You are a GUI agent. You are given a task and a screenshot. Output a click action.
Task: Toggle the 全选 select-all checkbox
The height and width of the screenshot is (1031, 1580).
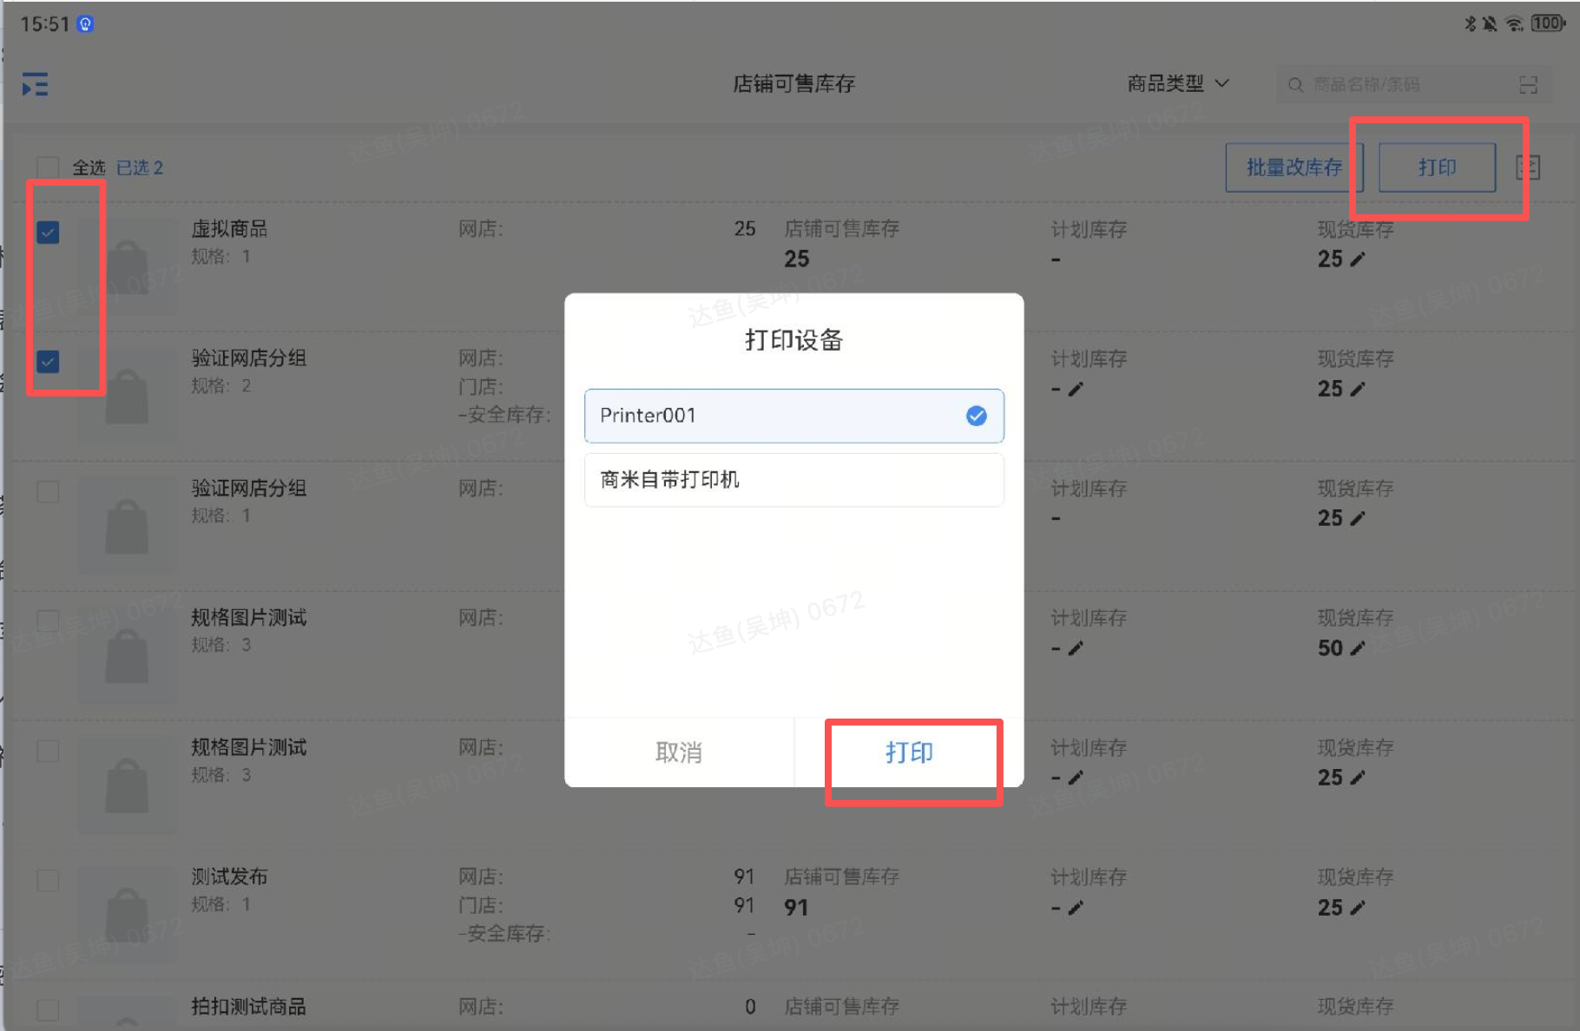(x=48, y=167)
